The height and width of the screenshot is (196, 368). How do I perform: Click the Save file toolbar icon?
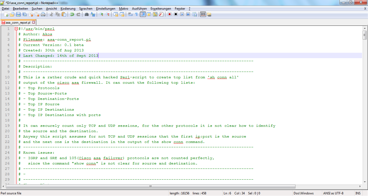tap(18, 14)
